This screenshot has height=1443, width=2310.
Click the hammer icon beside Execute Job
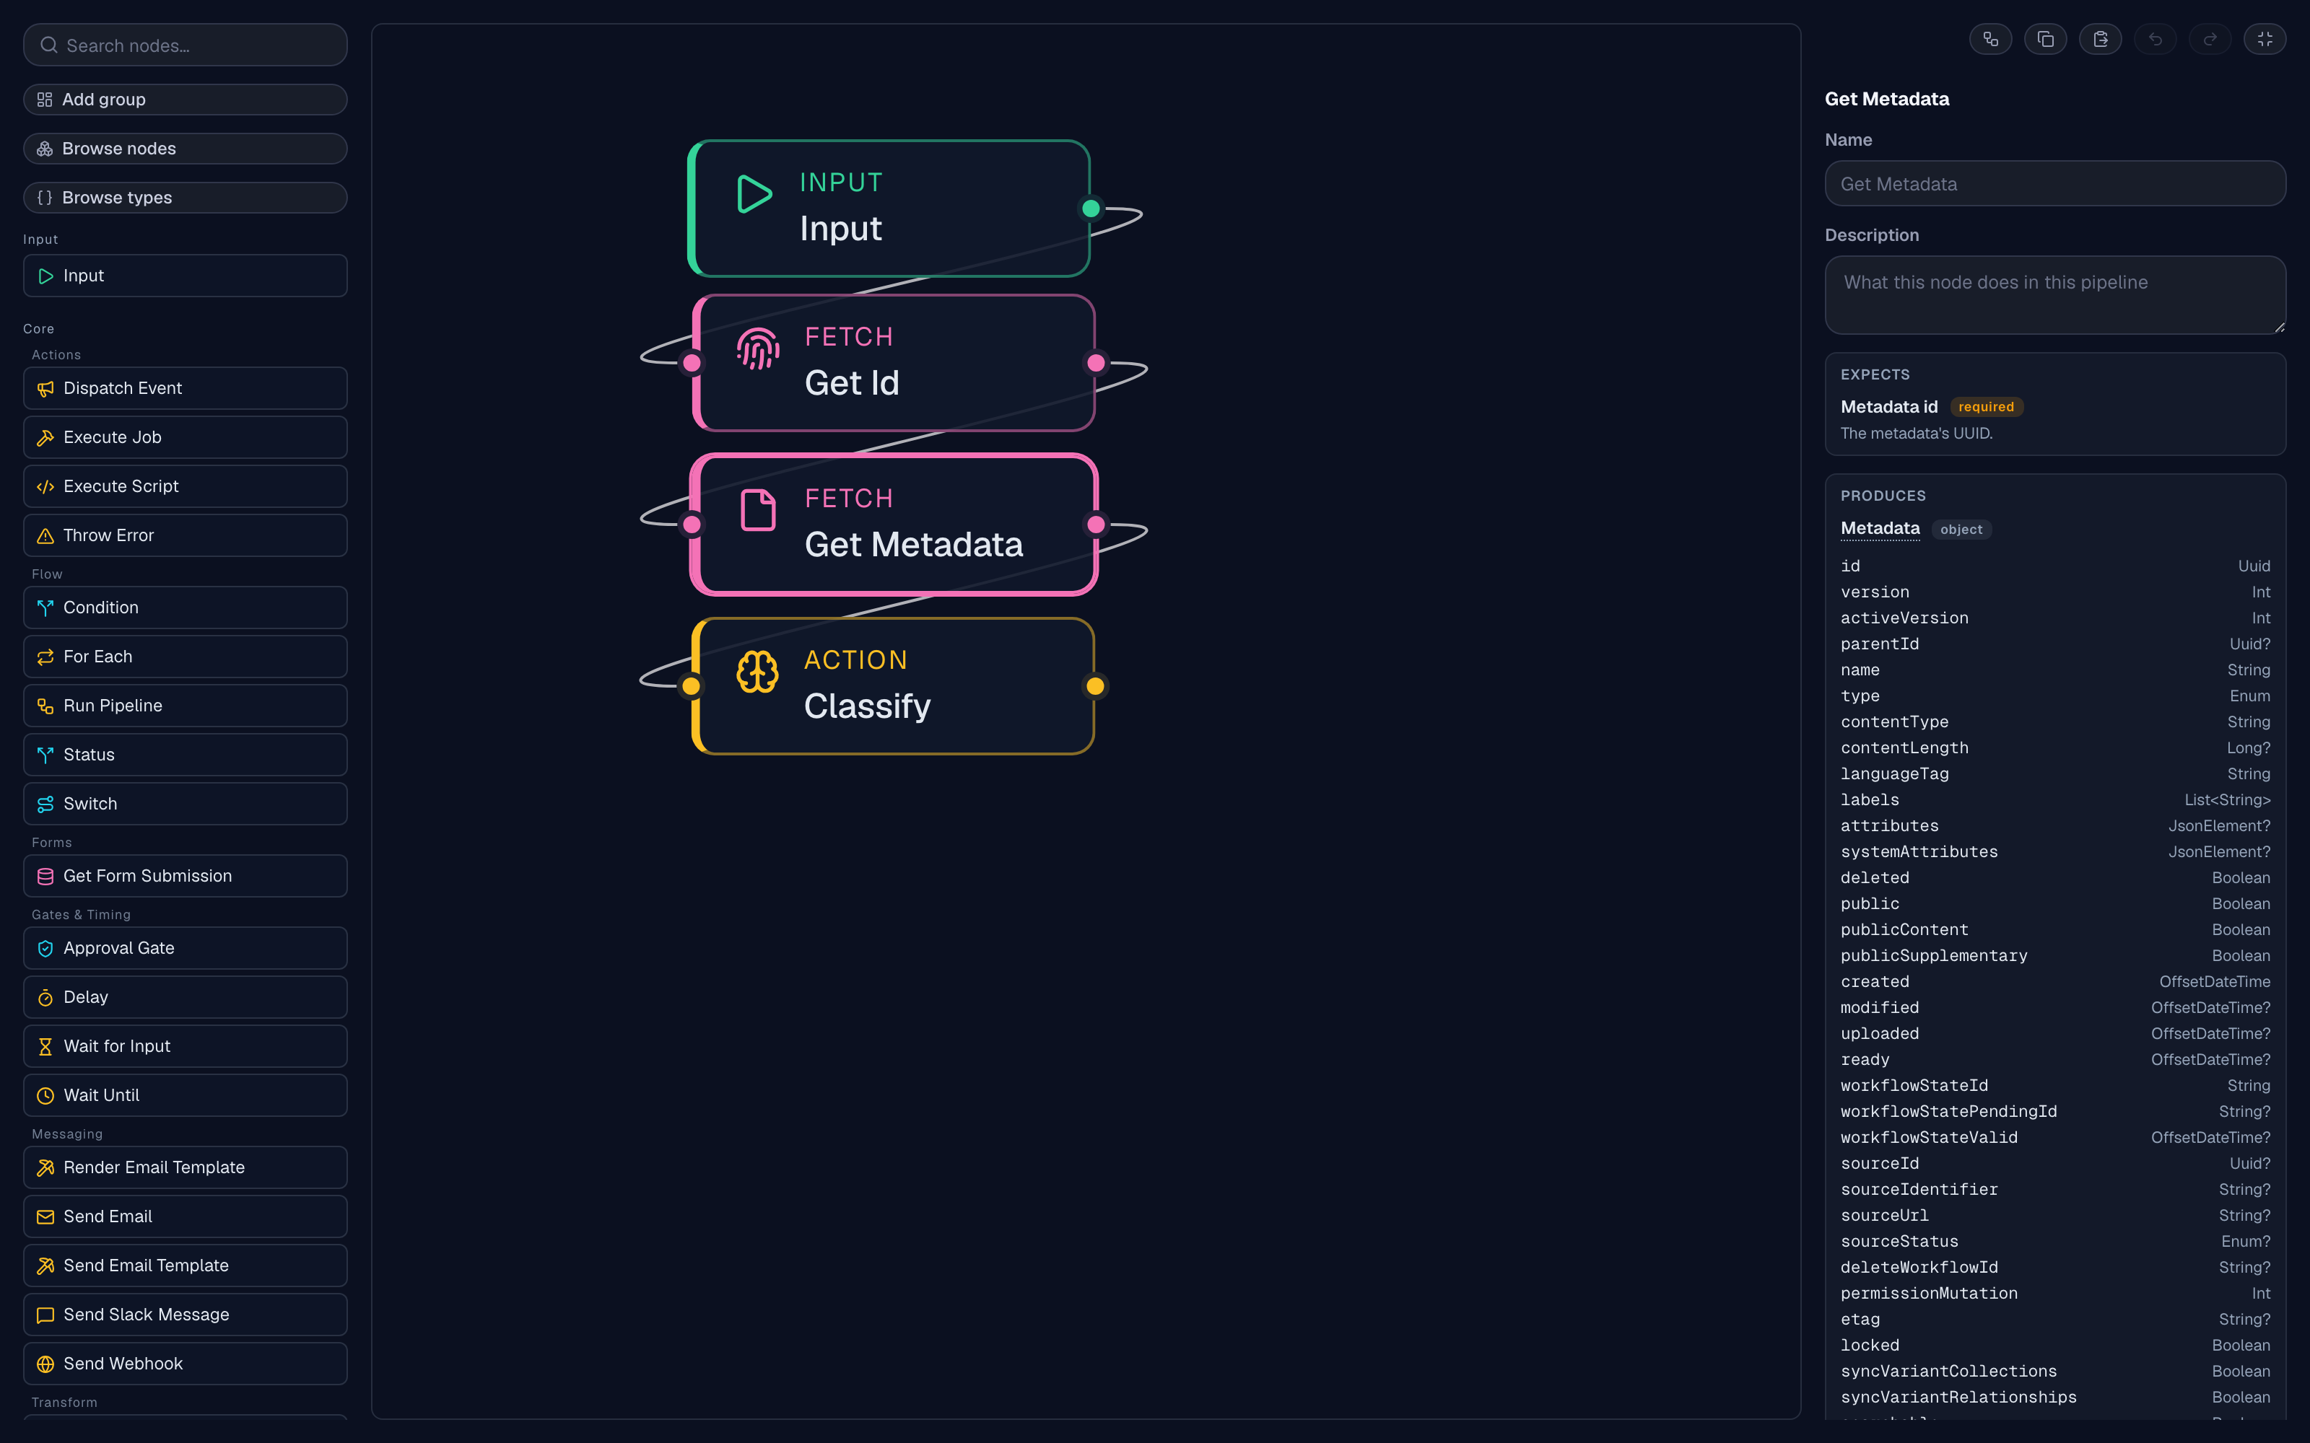coord(45,437)
